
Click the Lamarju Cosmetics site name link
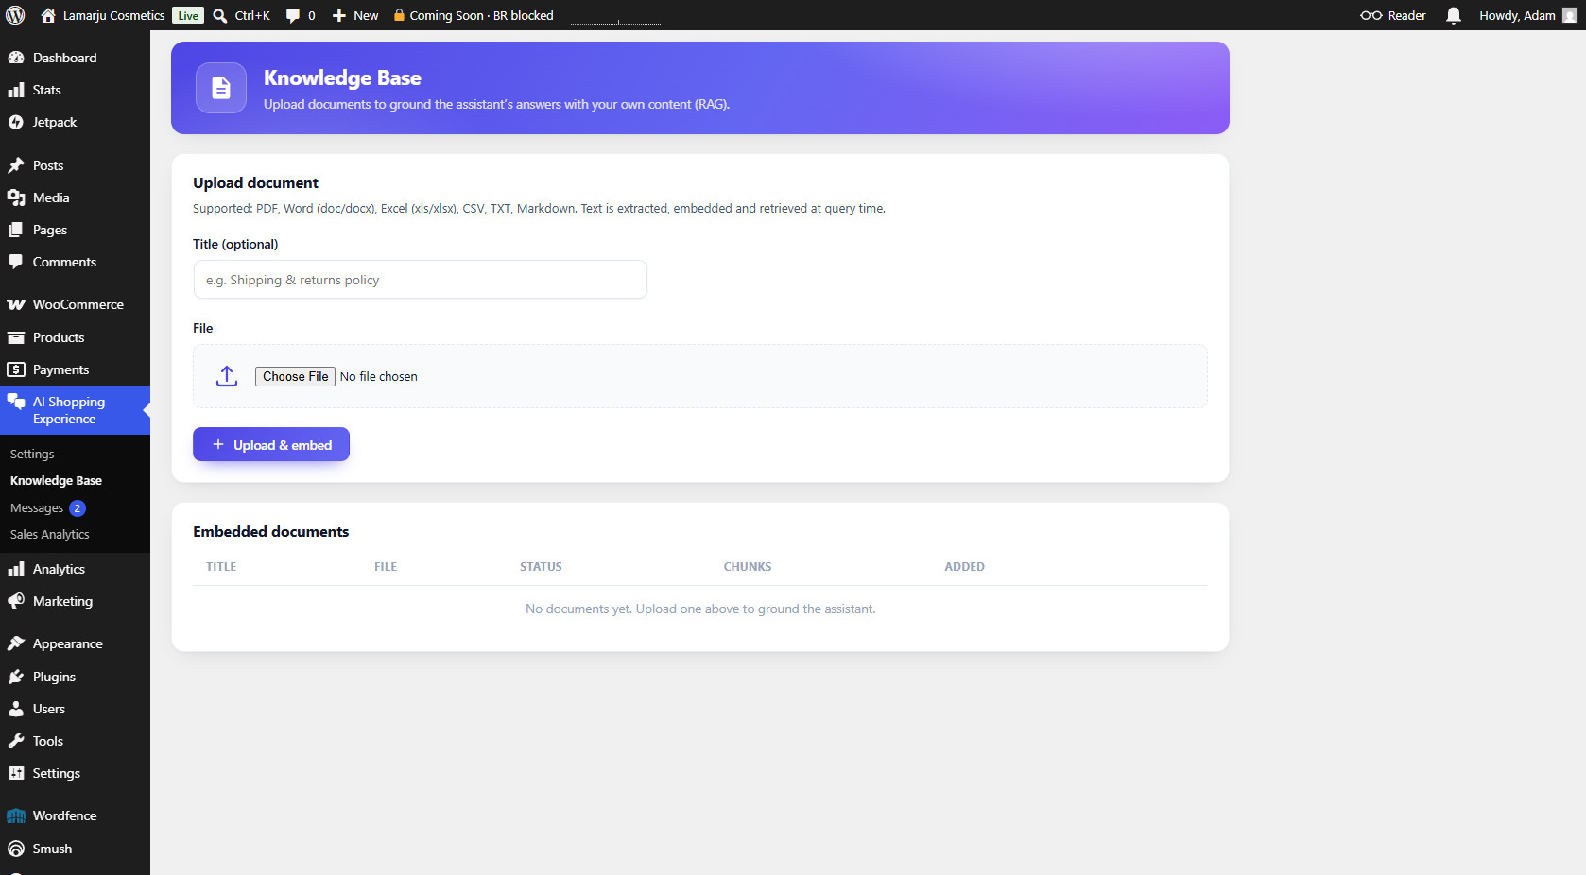click(x=113, y=15)
